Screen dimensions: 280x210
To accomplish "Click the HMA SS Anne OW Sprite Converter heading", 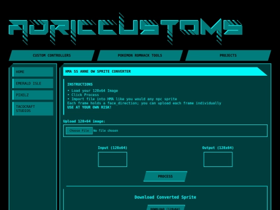I will [x=98, y=72].
